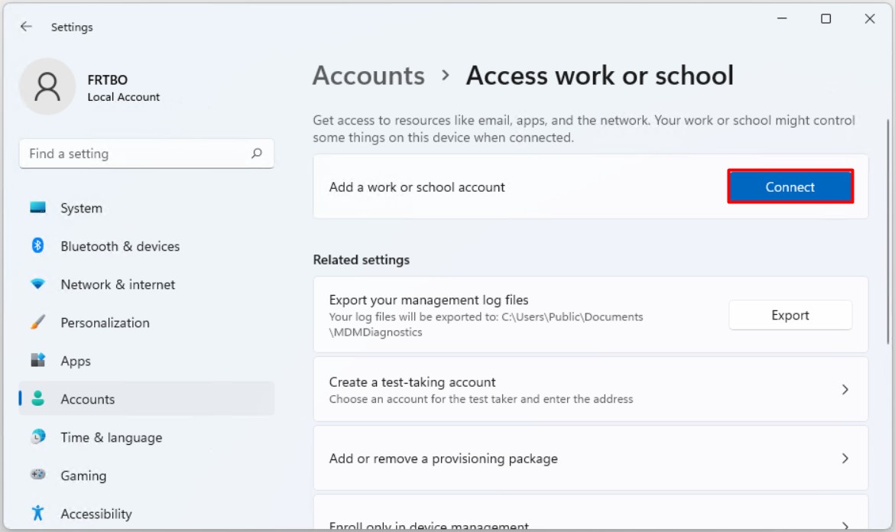Click Accounts in the breadcrumb

coord(368,76)
